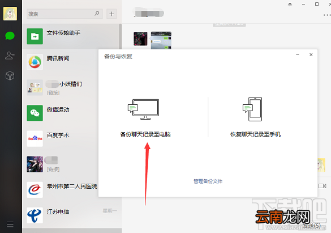The height and width of the screenshot is (233, 331).
Task: Click the search magnifier icon
Action: point(97,14)
